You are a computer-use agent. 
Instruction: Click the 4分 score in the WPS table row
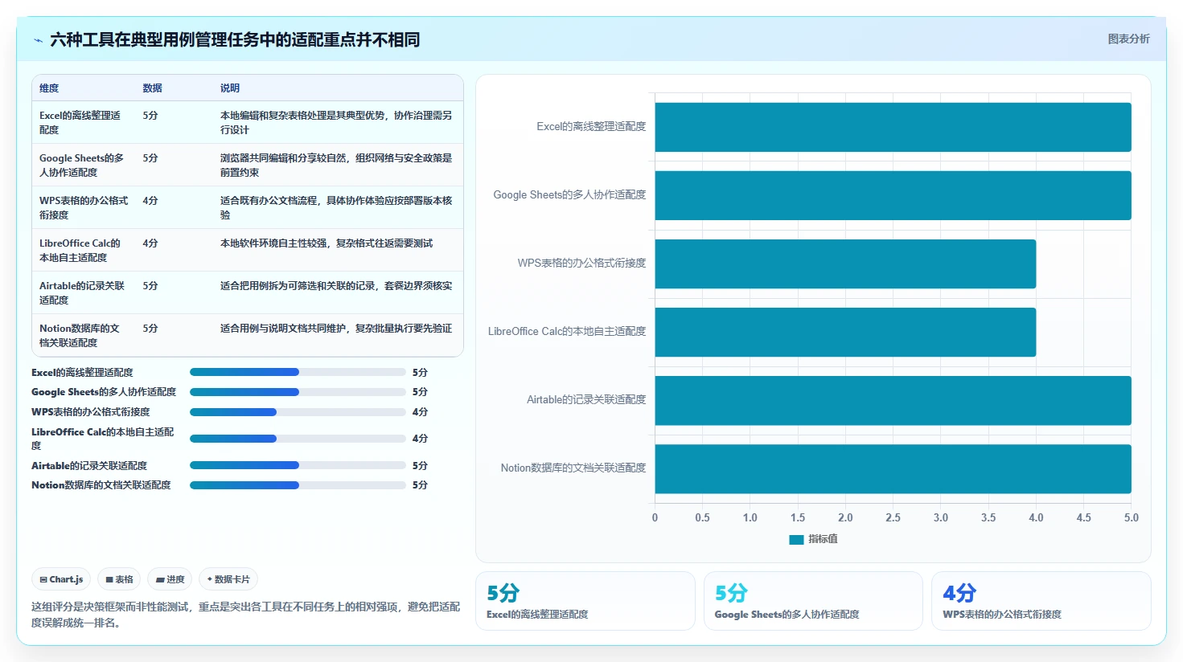click(x=150, y=201)
